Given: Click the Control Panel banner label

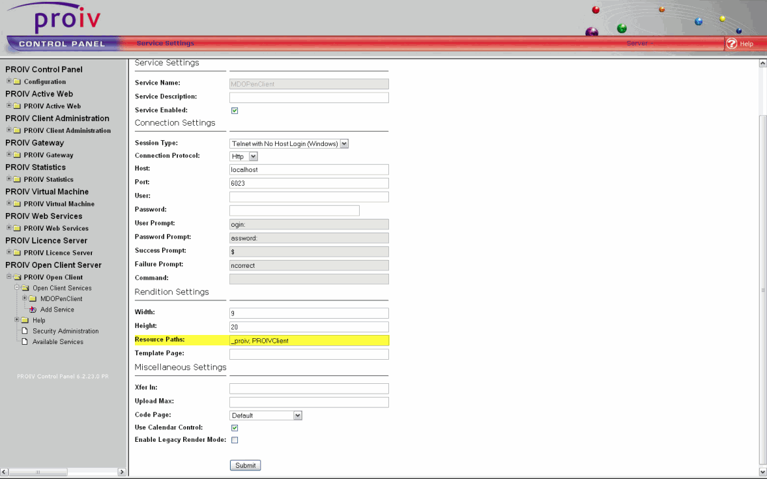Looking at the screenshot, I should tap(62, 44).
